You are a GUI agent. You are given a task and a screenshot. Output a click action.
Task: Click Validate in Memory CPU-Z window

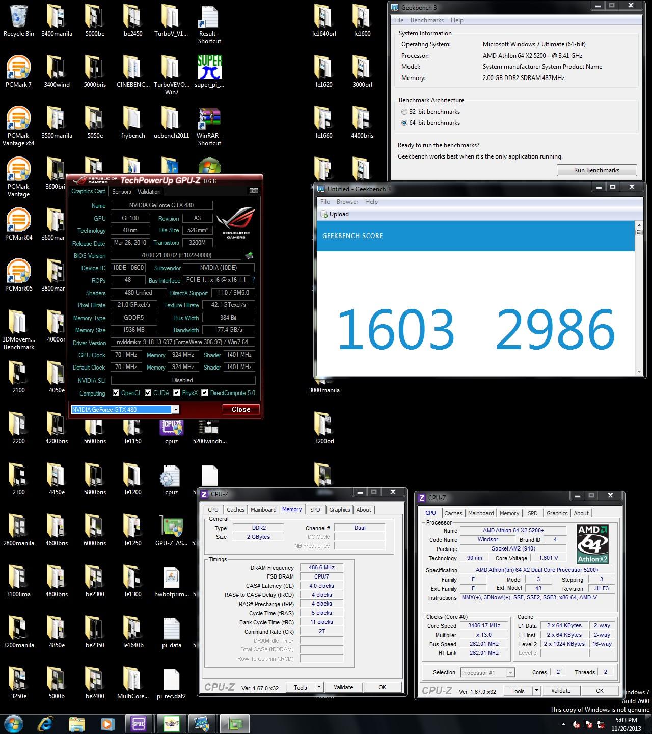[x=343, y=687]
